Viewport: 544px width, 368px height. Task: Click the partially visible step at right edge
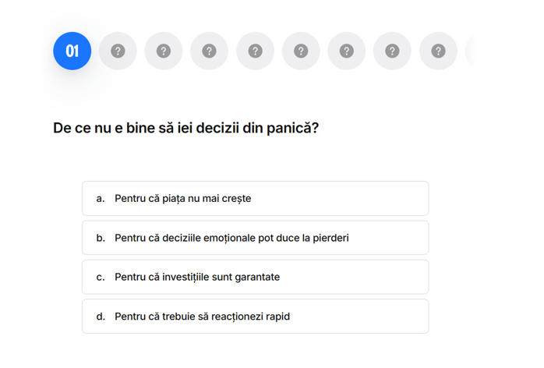pyautogui.click(x=470, y=51)
